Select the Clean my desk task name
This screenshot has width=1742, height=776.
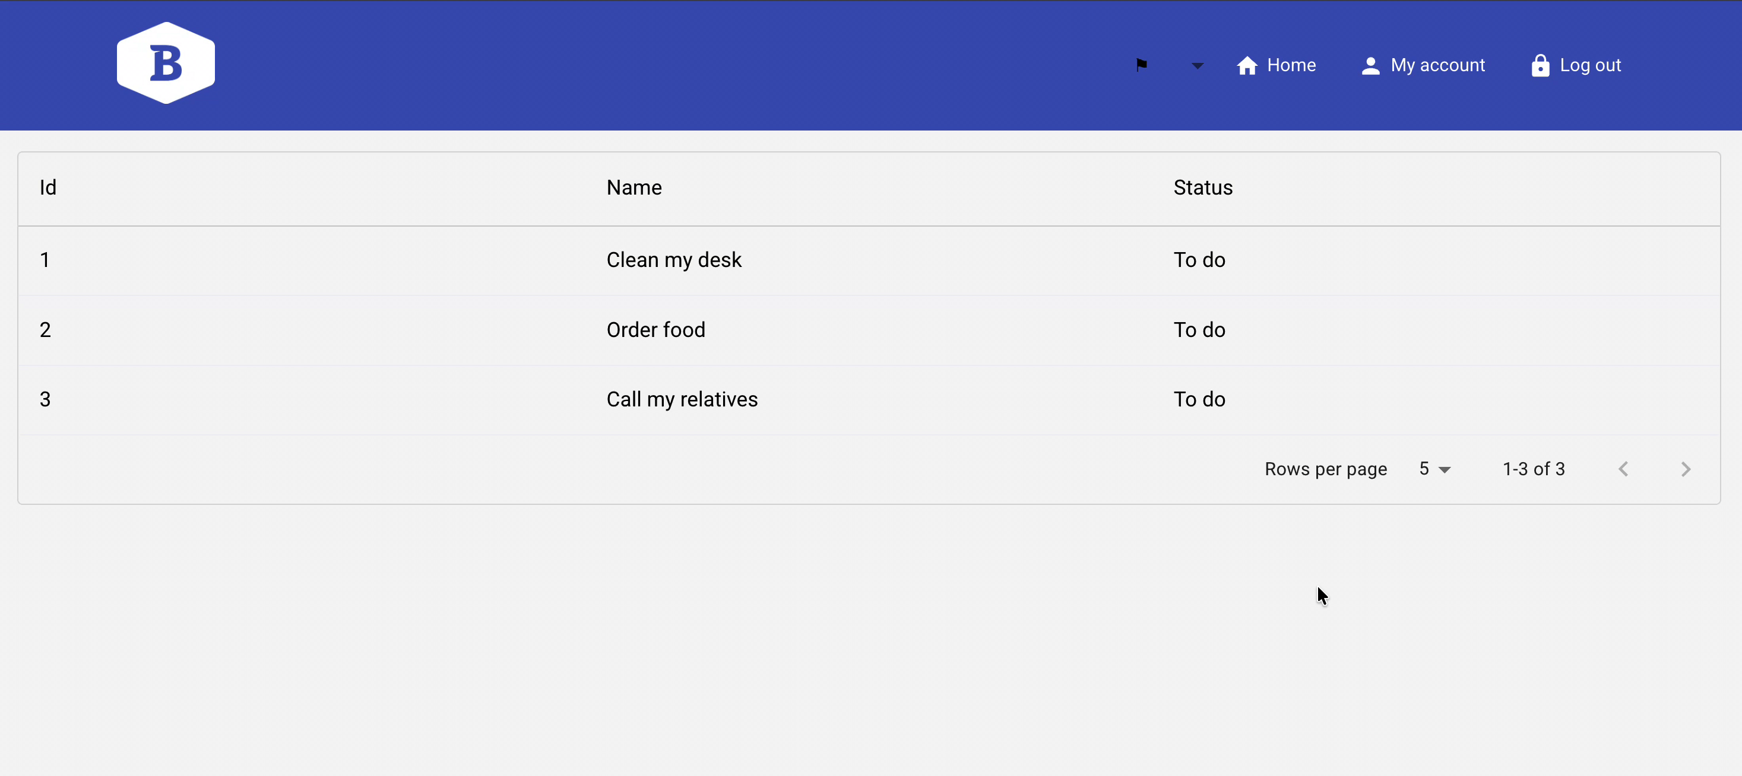click(x=673, y=260)
